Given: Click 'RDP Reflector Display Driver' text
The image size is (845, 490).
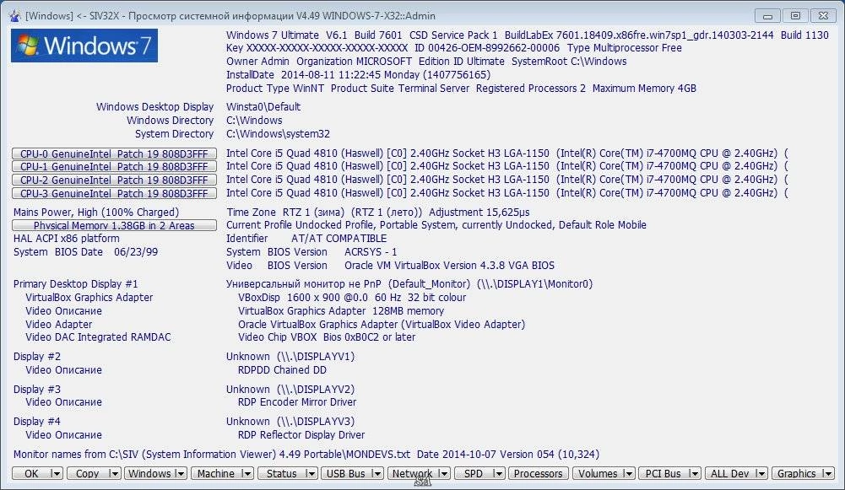Looking at the screenshot, I should [x=301, y=435].
